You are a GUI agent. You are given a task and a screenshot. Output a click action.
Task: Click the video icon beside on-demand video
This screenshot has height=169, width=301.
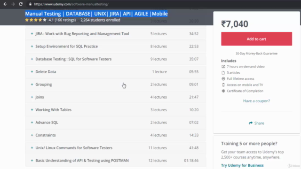[223, 67]
